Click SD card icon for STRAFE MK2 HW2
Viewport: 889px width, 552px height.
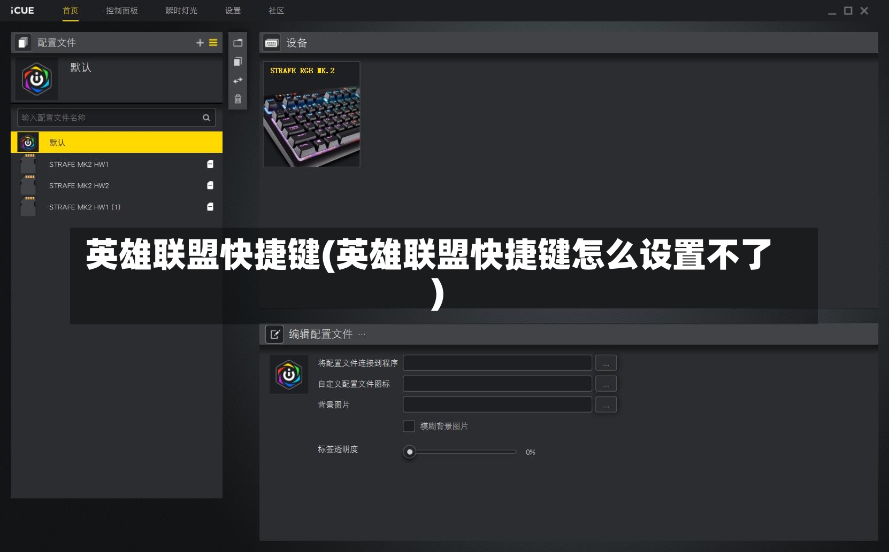coord(210,185)
